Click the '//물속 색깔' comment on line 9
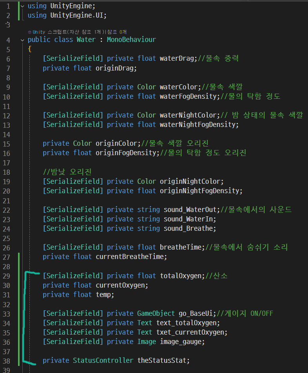Screen dimensions: 308x373 coord(222,87)
